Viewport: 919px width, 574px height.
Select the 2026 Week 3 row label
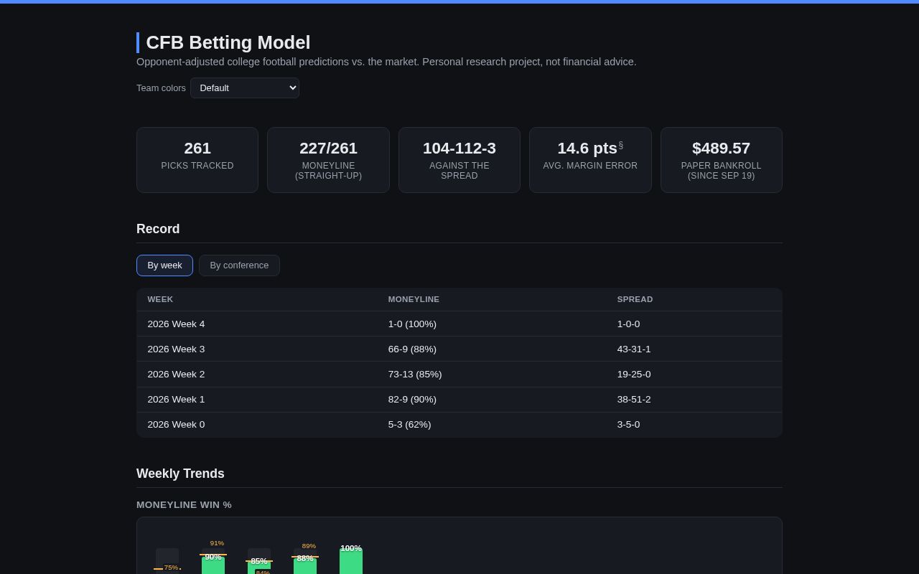pos(176,349)
